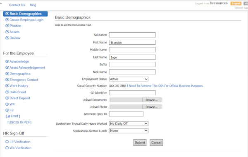248x157 pixels.
Task: Click checkmark icon beside Create Employee Login
Action: click(x=7, y=19)
